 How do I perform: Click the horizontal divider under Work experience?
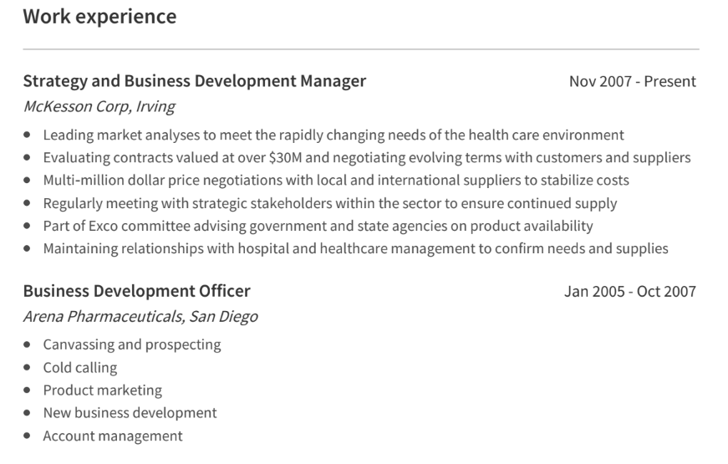(361, 48)
